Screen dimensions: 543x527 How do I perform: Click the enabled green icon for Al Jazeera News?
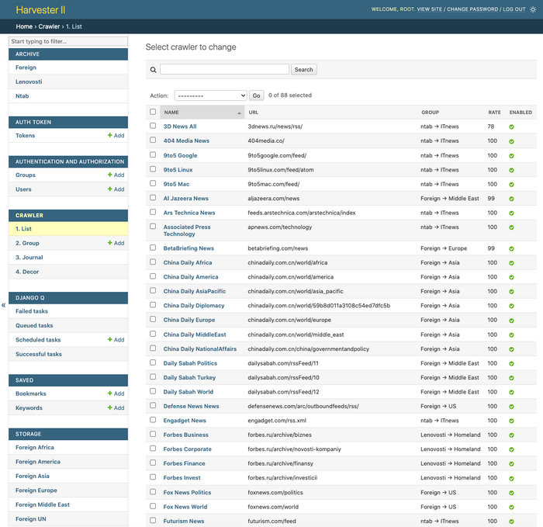coord(511,199)
